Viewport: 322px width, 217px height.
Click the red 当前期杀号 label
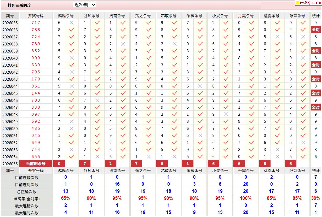pyautogui.click(x=36, y=164)
